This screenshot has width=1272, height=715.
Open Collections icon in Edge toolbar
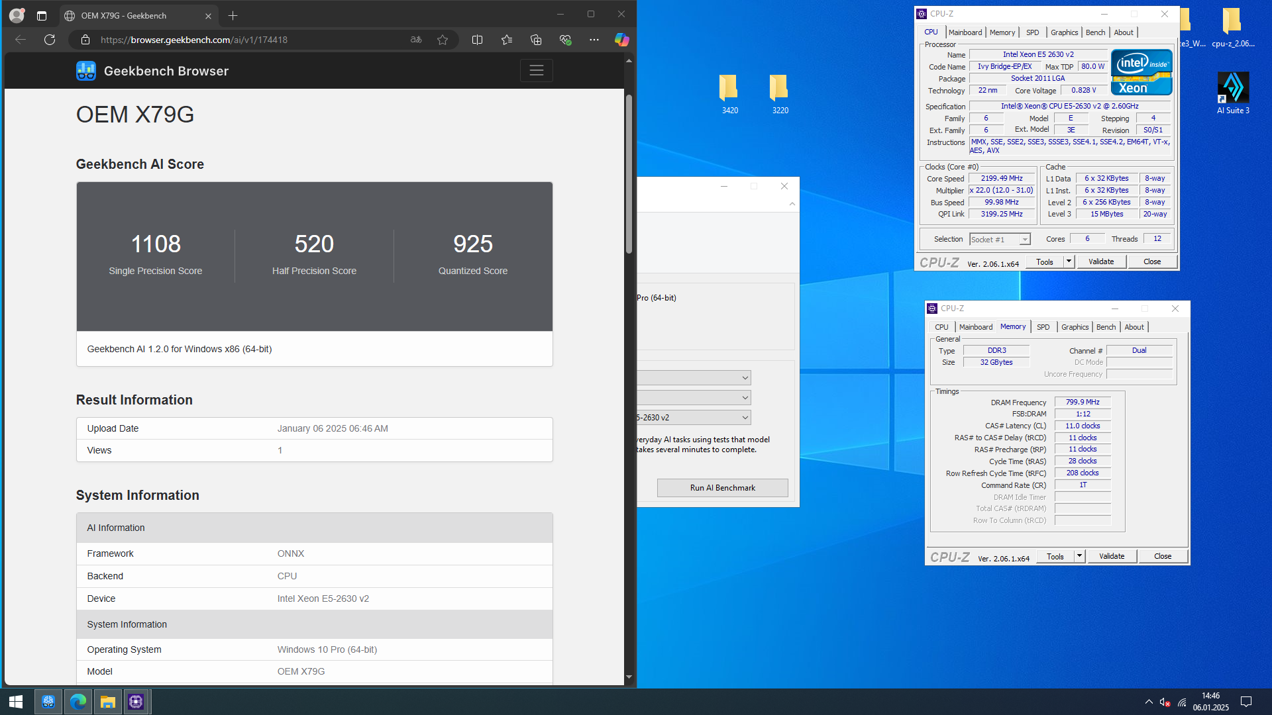point(536,40)
